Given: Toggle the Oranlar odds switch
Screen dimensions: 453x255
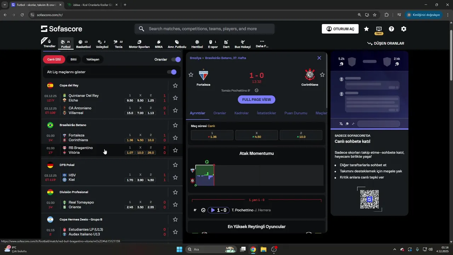Looking at the screenshot, I should 176,59.
